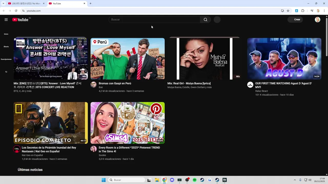Click the Sookie channel name
The image size is (328, 184).
[102, 155]
